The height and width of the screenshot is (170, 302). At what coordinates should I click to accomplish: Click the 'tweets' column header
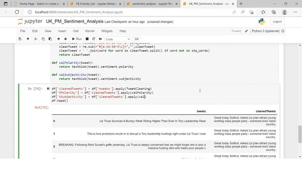pos(201,111)
